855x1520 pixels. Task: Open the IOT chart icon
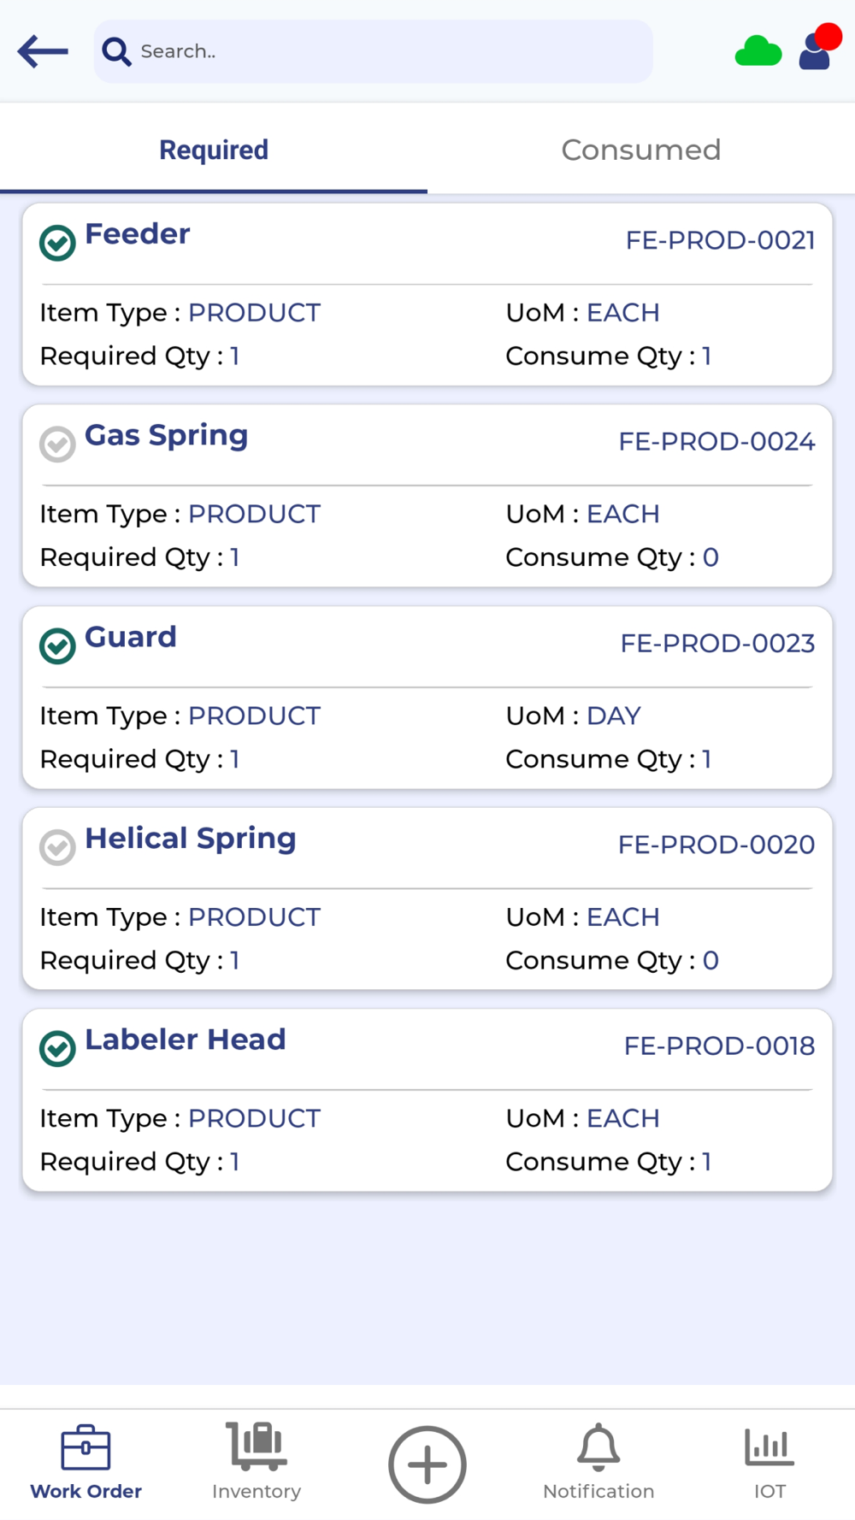[769, 1446]
